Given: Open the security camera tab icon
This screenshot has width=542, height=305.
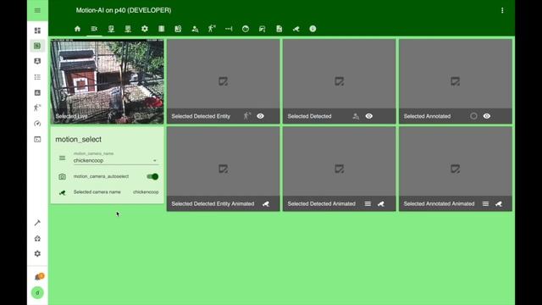Looking at the screenshot, I should tap(296, 29).
